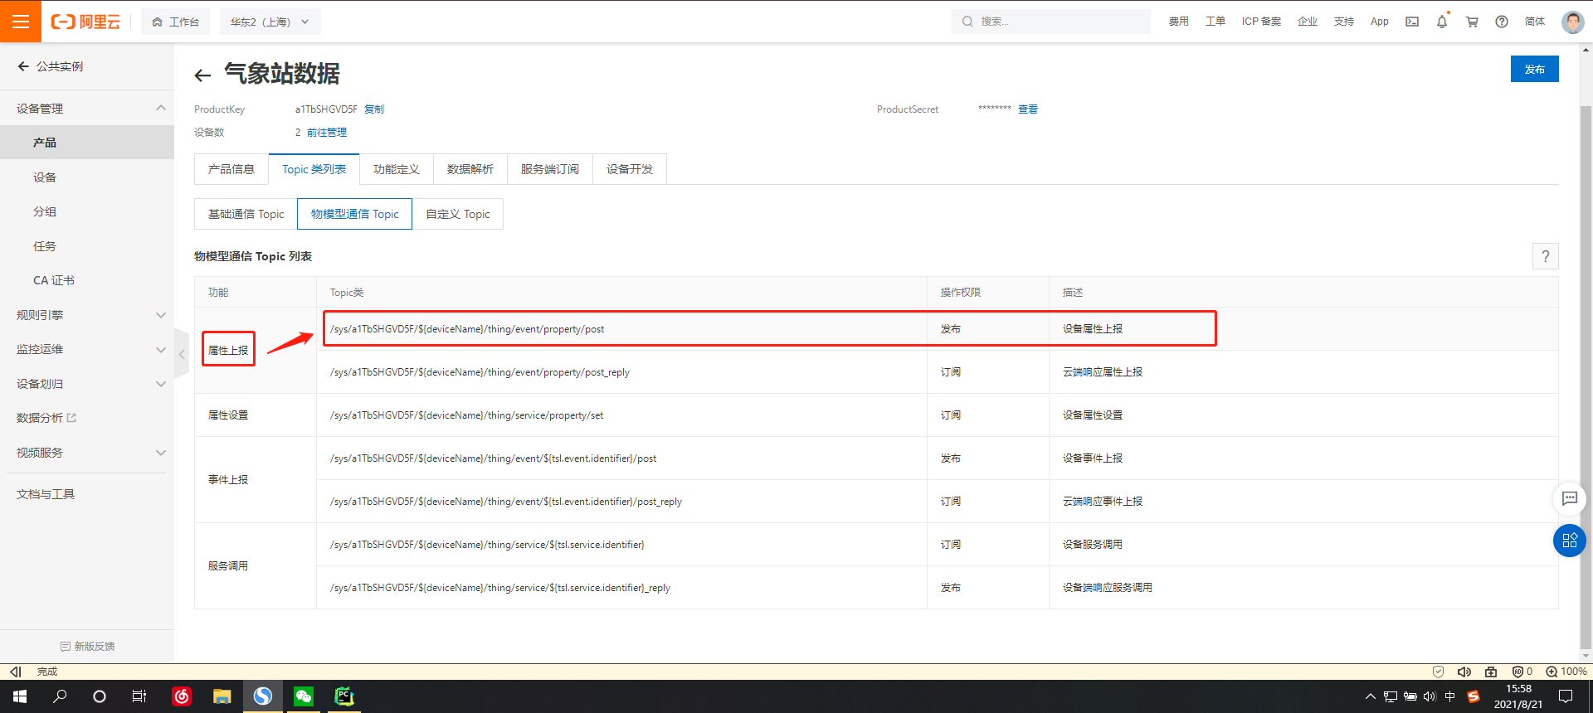This screenshot has height=713, width=1593.
Task: Go back with the arrow beside 气象站数据
Action: coord(202,75)
